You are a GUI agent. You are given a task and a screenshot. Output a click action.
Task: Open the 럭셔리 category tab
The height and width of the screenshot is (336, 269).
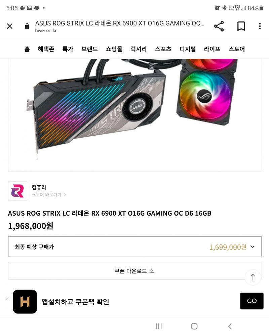point(139,49)
